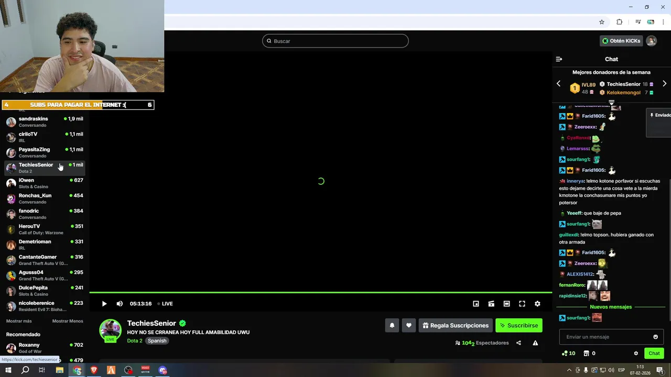Open browser extensions puzzle icon
The height and width of the screenshot is (377, 671).
(x=619, y=22)
